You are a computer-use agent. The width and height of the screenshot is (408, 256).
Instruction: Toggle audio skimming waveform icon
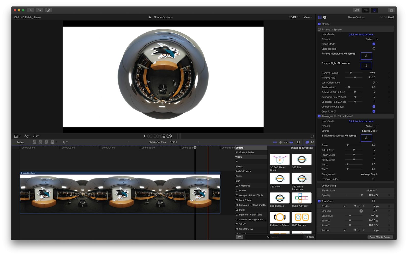point(280,142)
